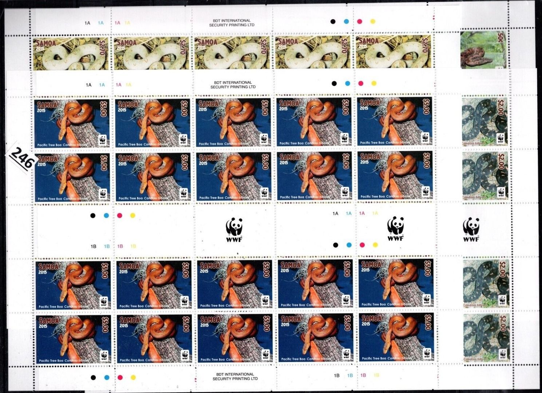Click BDT imprint in $5.00 sheet bottom margin
The width and height of the screenshot is (542, 393).
pos(235,376)
